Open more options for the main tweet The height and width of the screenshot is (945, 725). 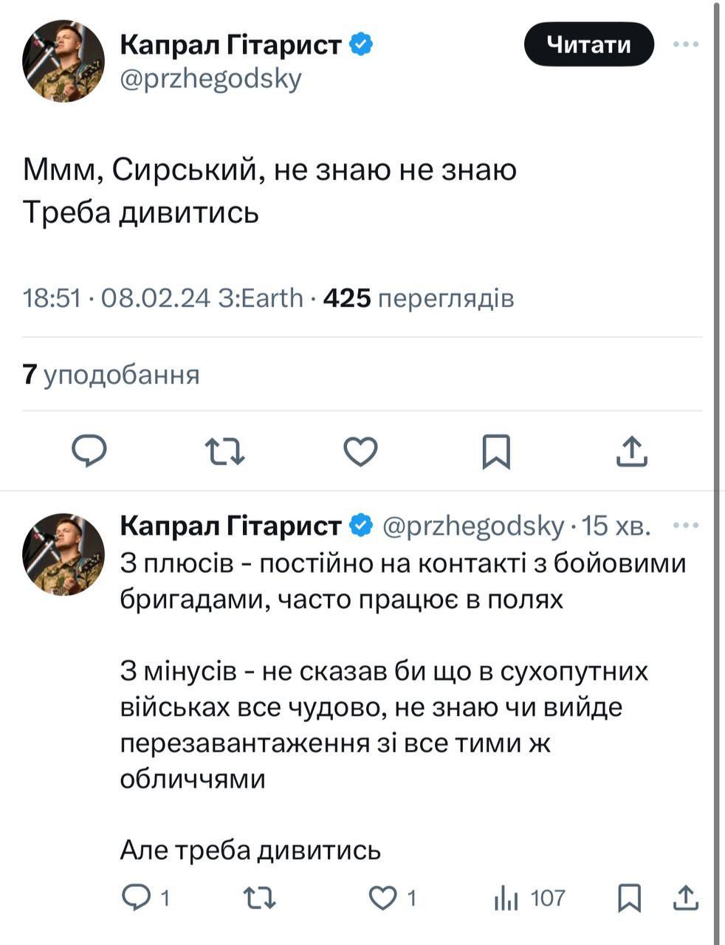(x=686, y=44)
